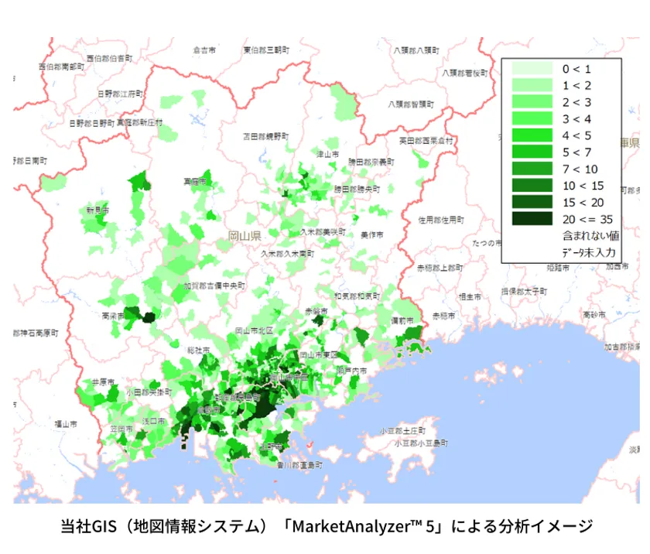
Task: Click the 0 < 1 legend color swatch
Action: coord(532,68)
